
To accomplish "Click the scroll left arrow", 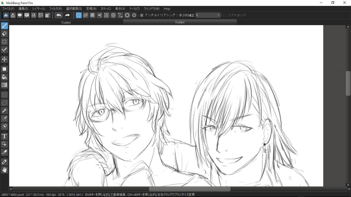I will pyautogui.click(x=11, y=189).
